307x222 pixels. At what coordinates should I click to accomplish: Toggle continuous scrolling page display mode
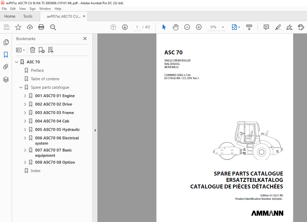tap(249, 27)
